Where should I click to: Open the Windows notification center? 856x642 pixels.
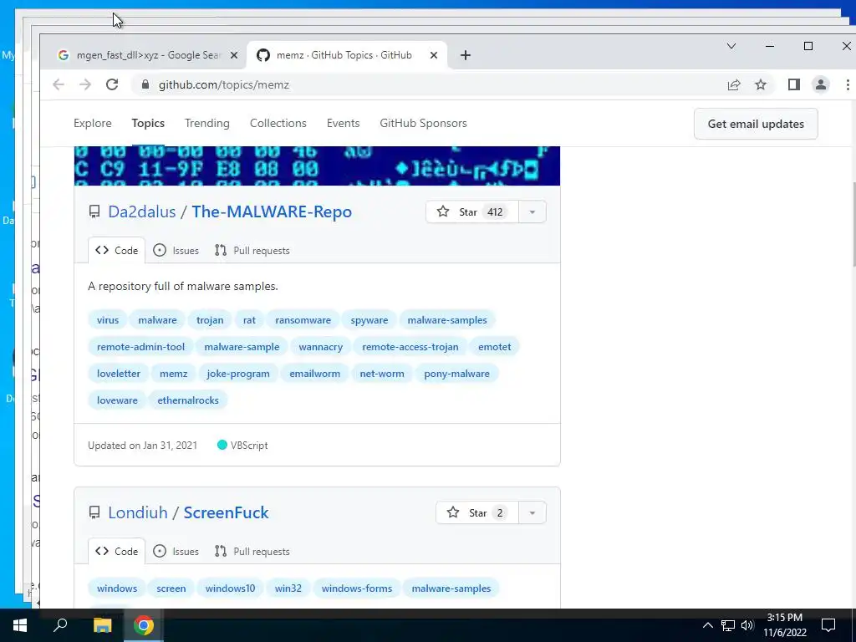(x=828, y=625)
